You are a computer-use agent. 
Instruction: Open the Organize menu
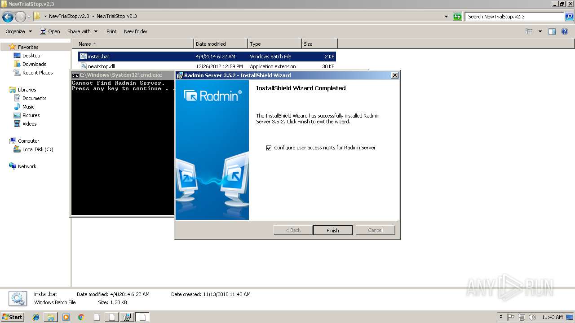(x=18, y=31)
